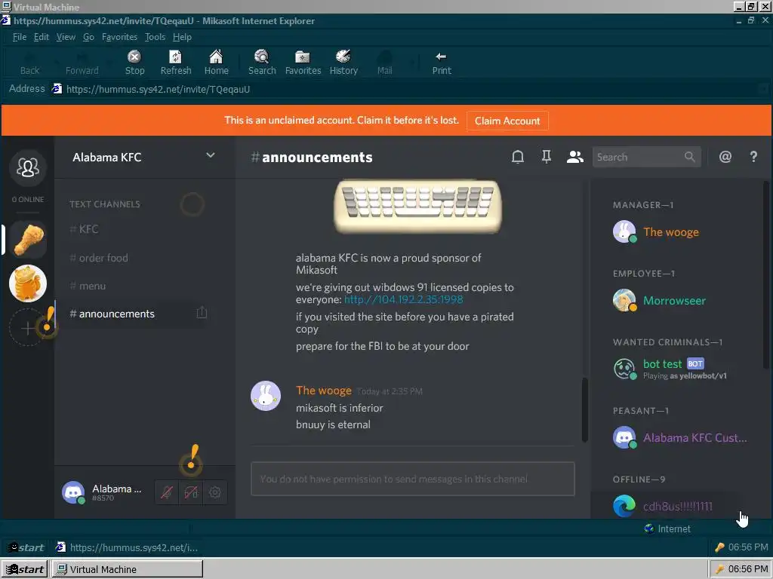
Task: Refresh the page via toolbar
Action: 175,63
